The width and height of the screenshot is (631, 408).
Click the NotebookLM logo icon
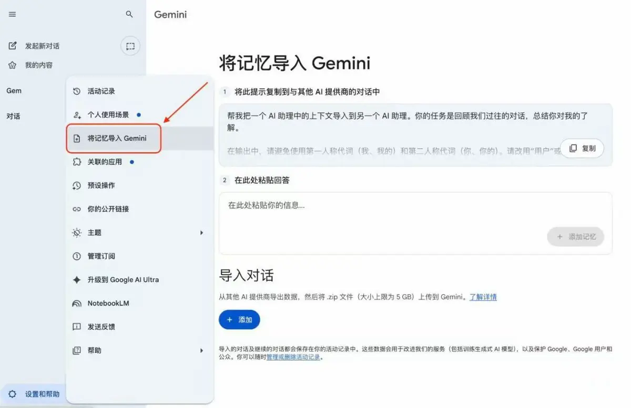pyautogui.click(x=77, y=304)
